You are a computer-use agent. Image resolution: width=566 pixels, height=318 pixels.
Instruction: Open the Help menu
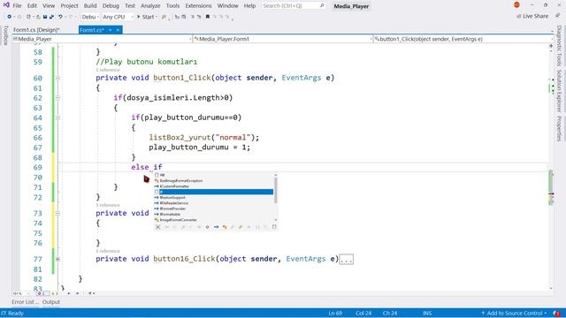coord(249,6)
